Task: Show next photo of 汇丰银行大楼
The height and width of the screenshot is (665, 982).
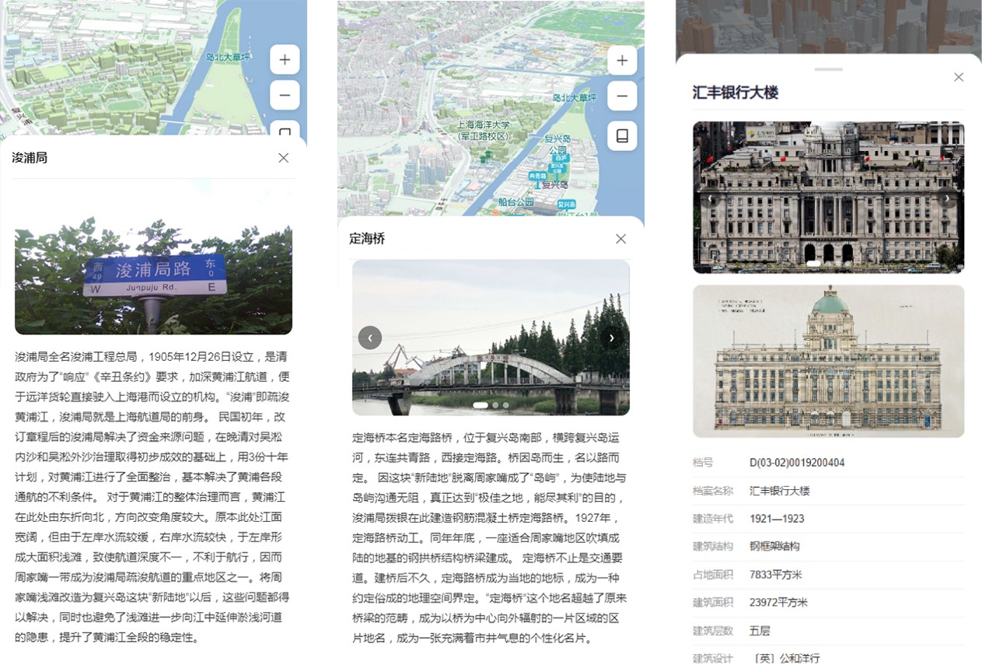Action: 946,198
